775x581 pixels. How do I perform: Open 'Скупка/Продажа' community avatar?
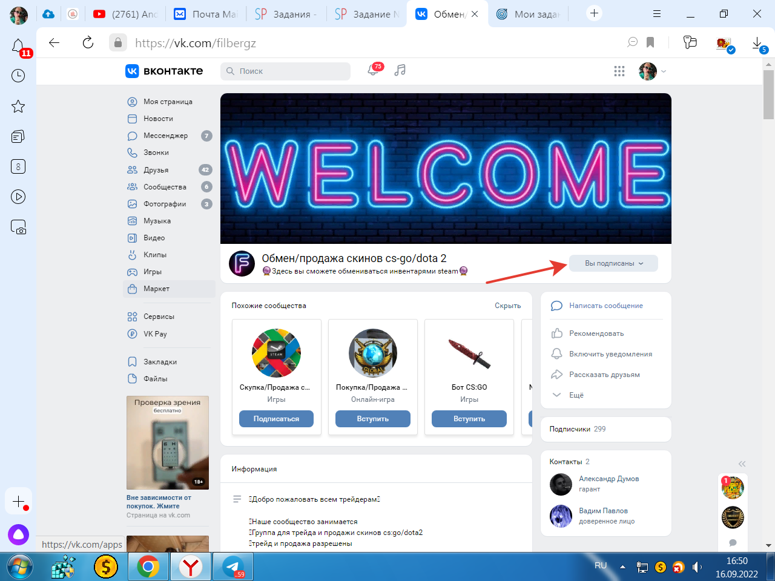[x=276, y=353]
